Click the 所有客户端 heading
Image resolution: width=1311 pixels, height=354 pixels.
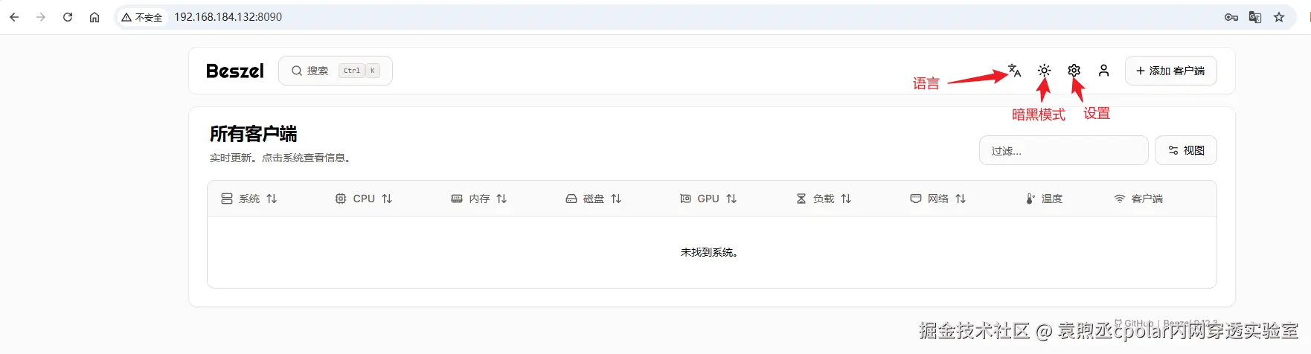(x=253, y=134)
